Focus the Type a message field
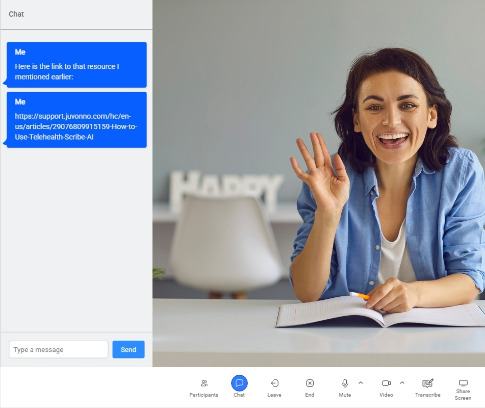The height and width of the screenshot is (408, 485). pyautogui.click(x=59, y=349)
